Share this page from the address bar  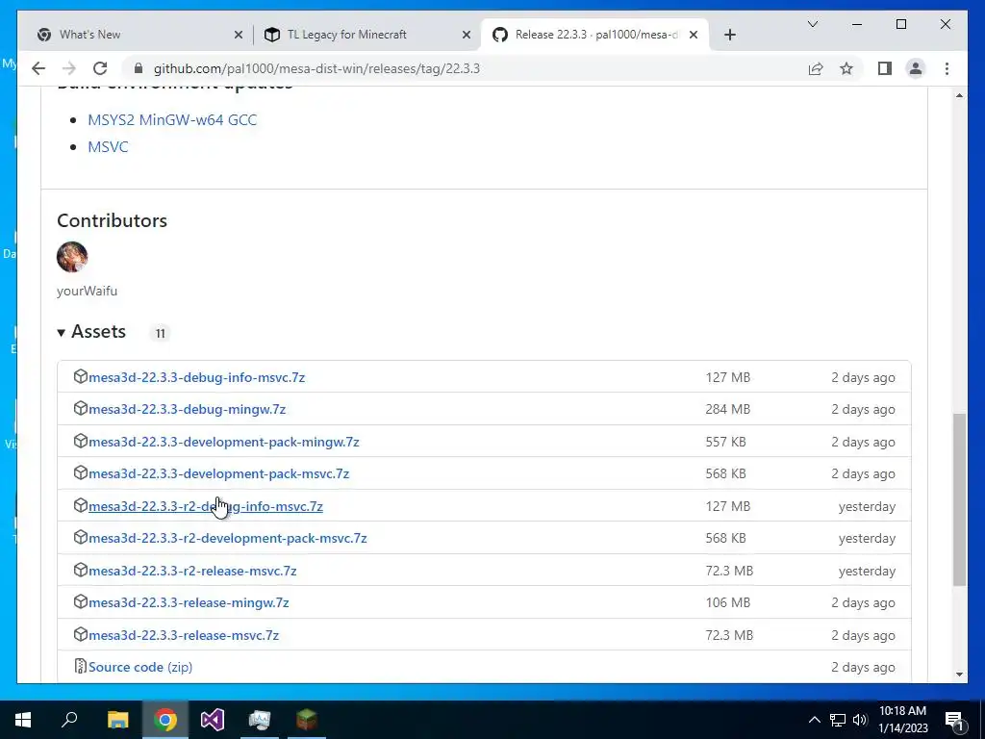tap(816, 68)
